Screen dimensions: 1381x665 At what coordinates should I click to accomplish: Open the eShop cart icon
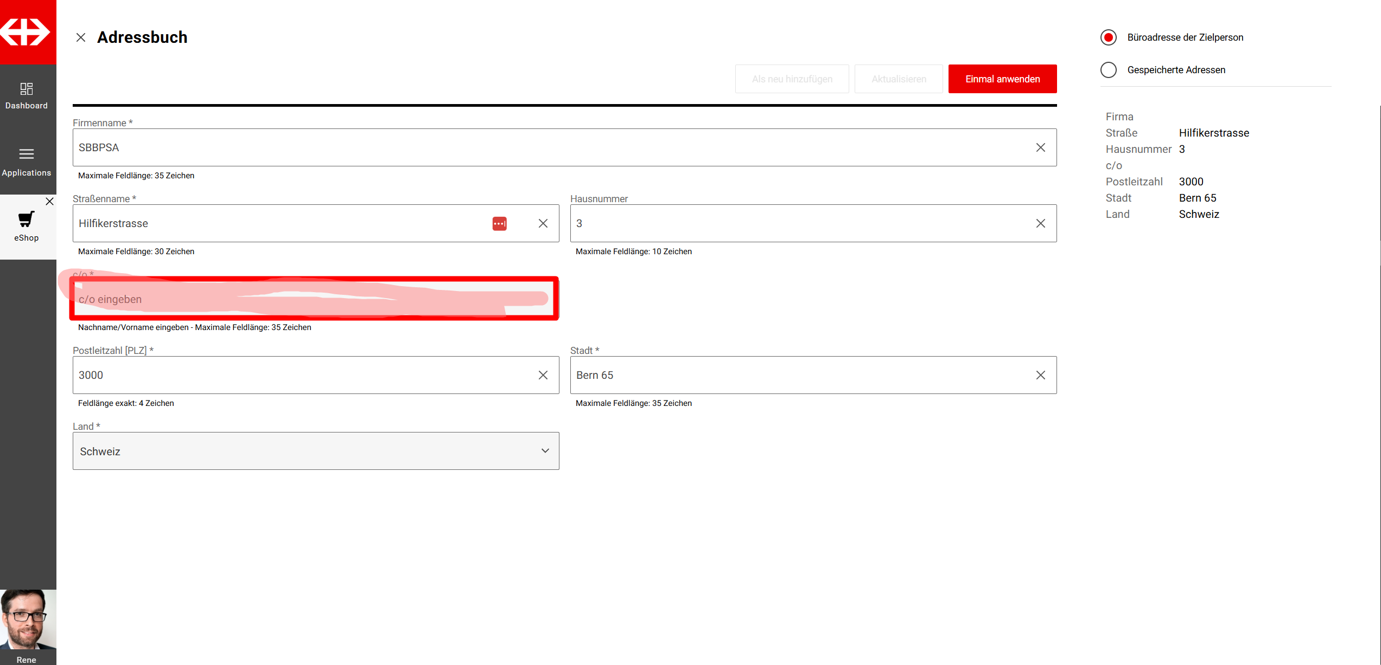(26, 219)
